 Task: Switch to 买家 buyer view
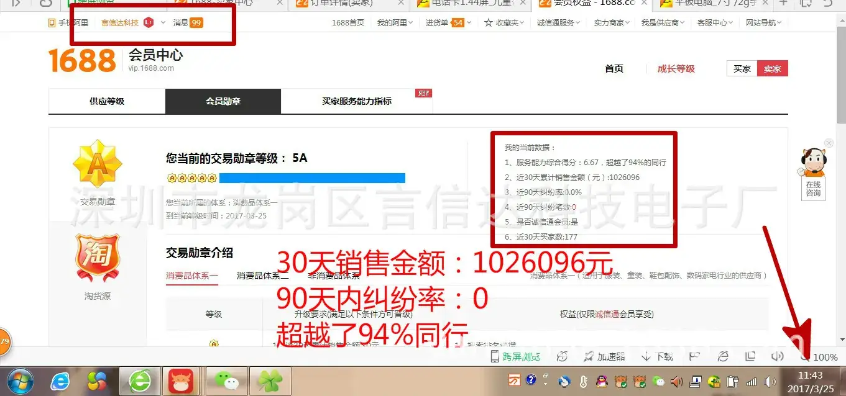point(742,69)
